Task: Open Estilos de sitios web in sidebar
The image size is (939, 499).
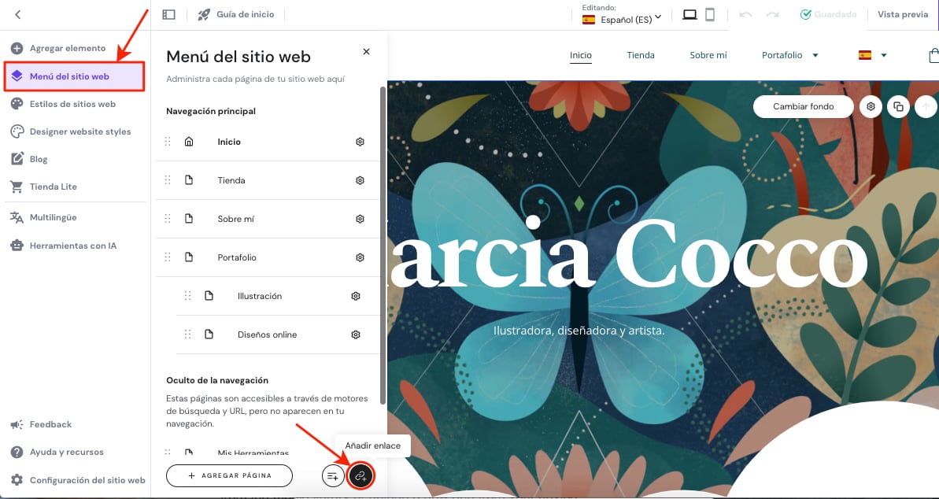Action: tap(72, 104)
